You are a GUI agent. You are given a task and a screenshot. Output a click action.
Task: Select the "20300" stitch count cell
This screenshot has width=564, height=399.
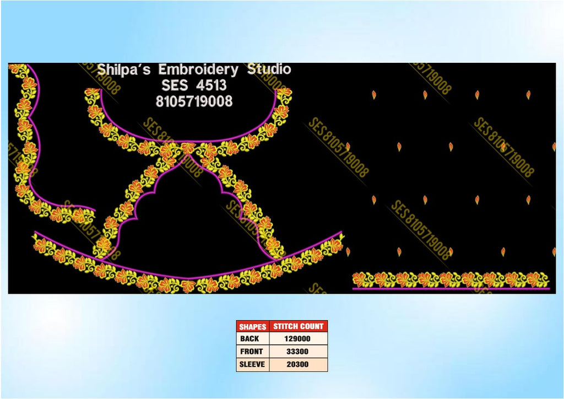(298, 364)
